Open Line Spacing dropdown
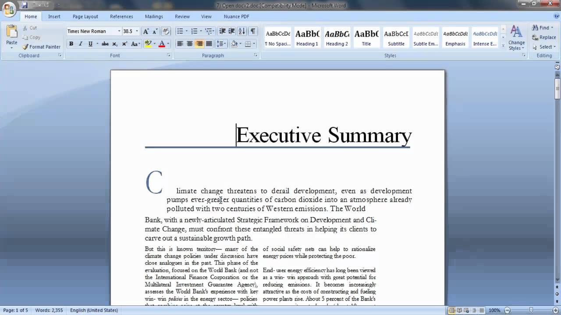 (221, 44)
